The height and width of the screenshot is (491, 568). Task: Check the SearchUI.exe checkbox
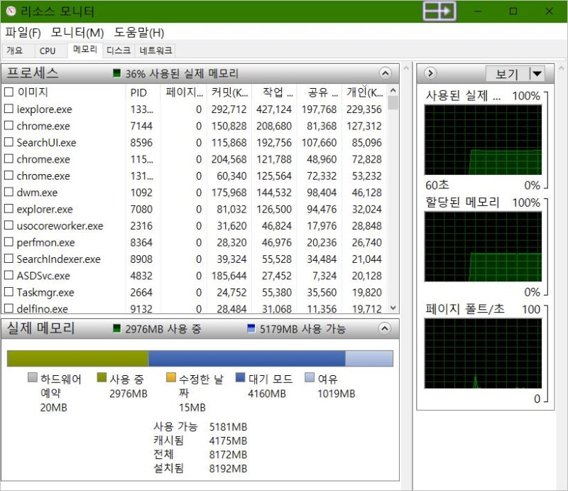click(x=9, y=142)
